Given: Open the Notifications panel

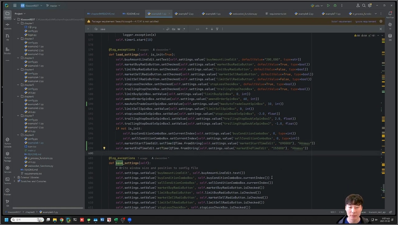Looking at the screenshot, I should [x=390, y=15].
